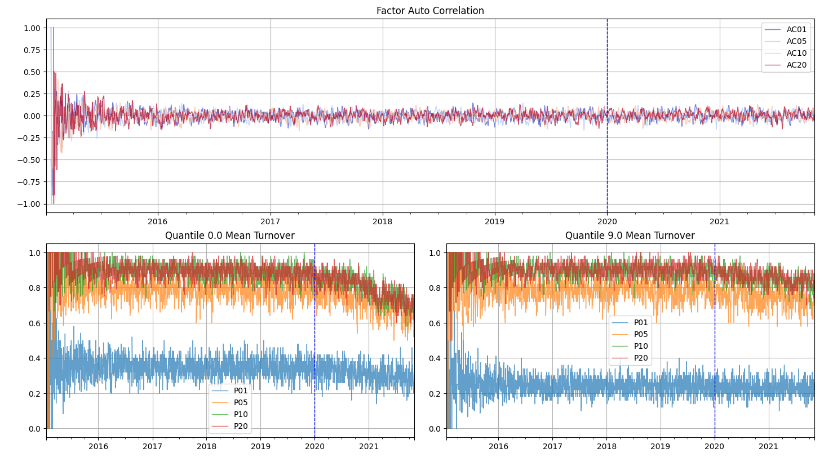Click P10 in Quantile 9.0 legend
This screenshot has height=457, width=824.
coord(630,346)
